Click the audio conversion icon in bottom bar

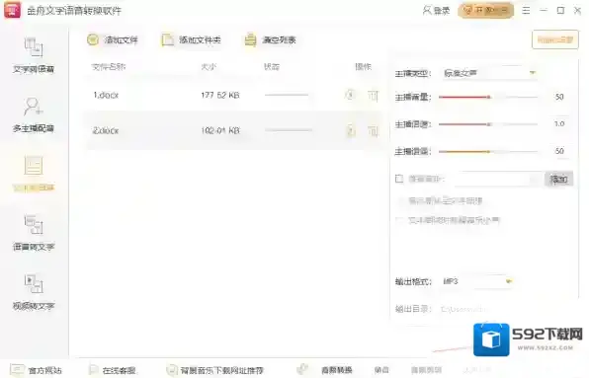[x=302, y=369]
